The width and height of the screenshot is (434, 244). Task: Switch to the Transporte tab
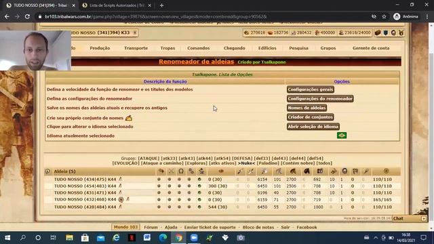[136, 48]
